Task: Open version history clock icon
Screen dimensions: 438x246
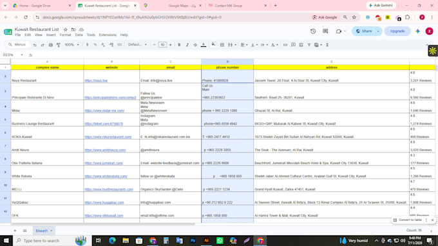Action: 313,31
